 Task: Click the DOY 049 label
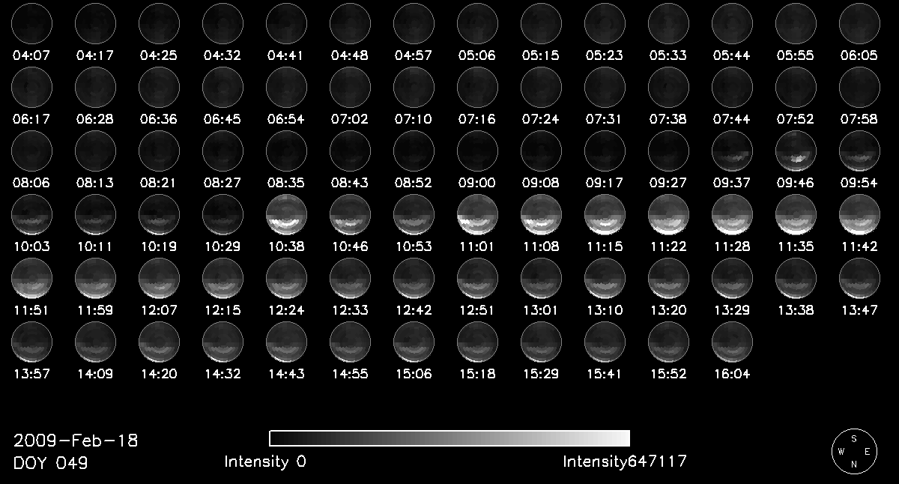tap(50, 464)
